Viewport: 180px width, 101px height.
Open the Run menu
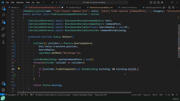(38, 3)
